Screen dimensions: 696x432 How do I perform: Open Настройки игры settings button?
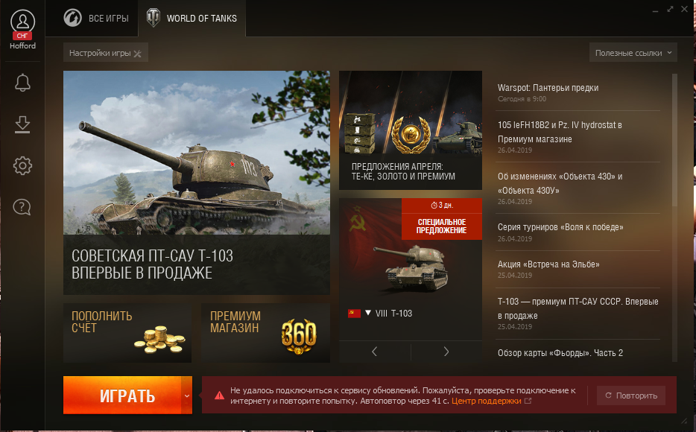click(106, 53)
